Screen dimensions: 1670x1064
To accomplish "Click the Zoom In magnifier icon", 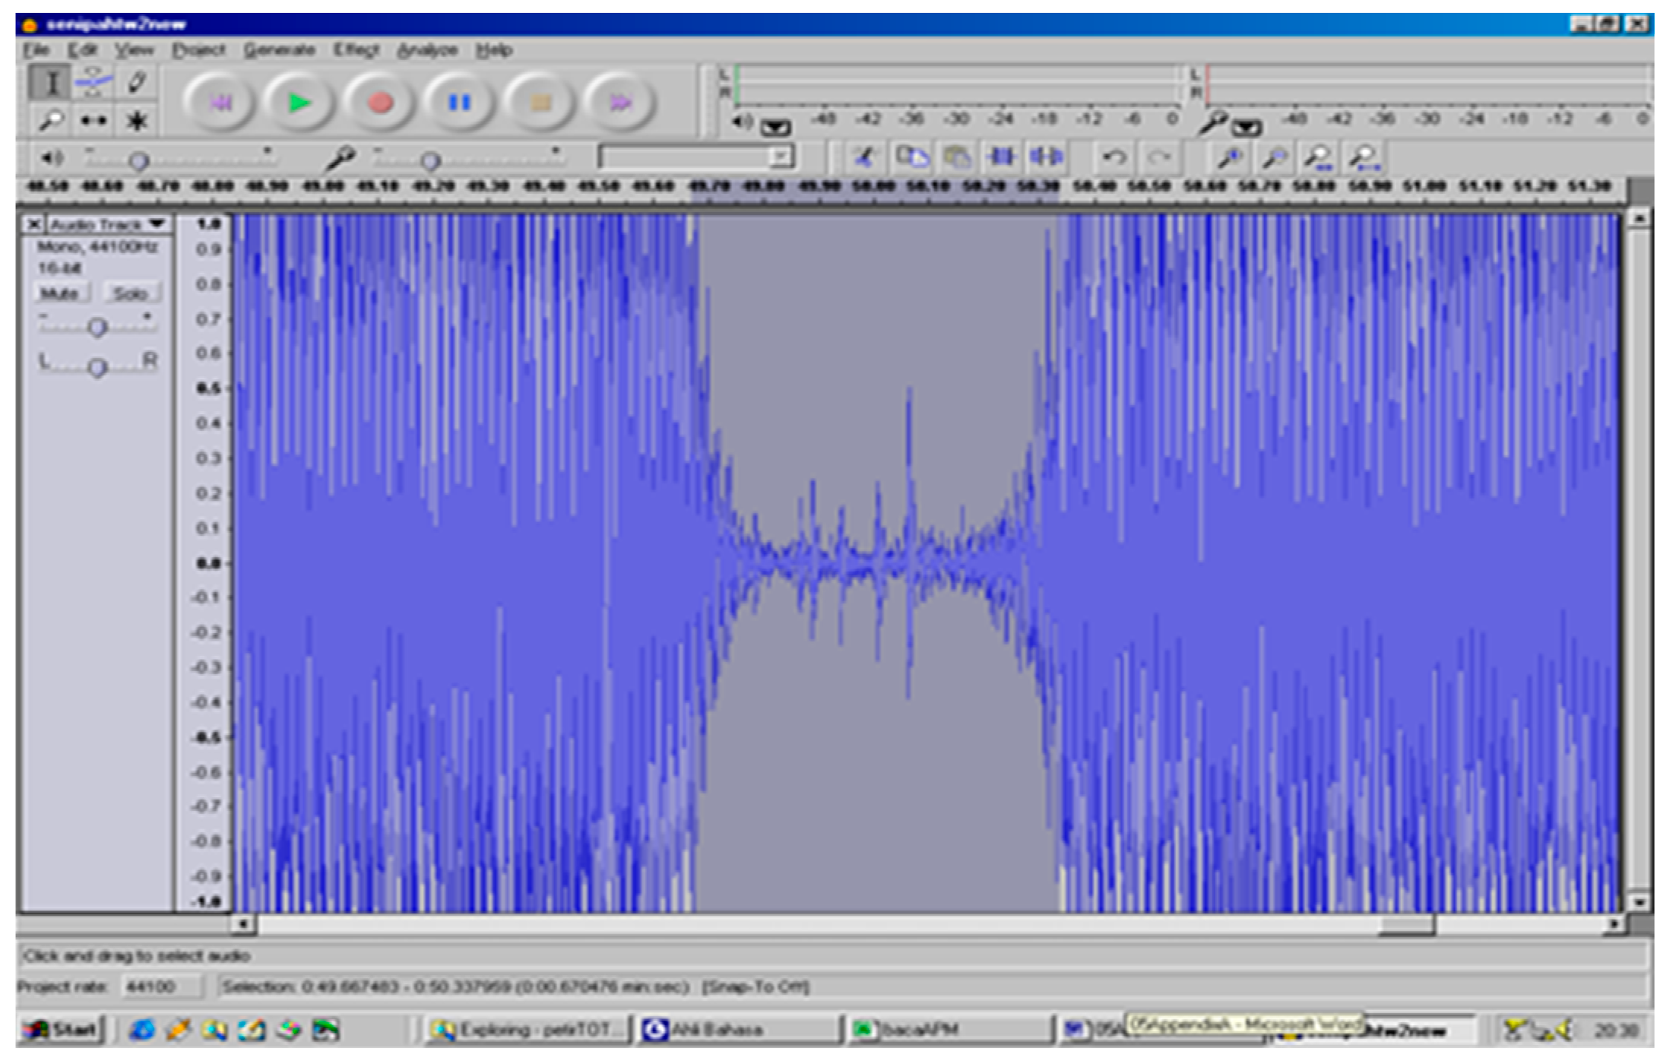I will (x=1228, y=157).
